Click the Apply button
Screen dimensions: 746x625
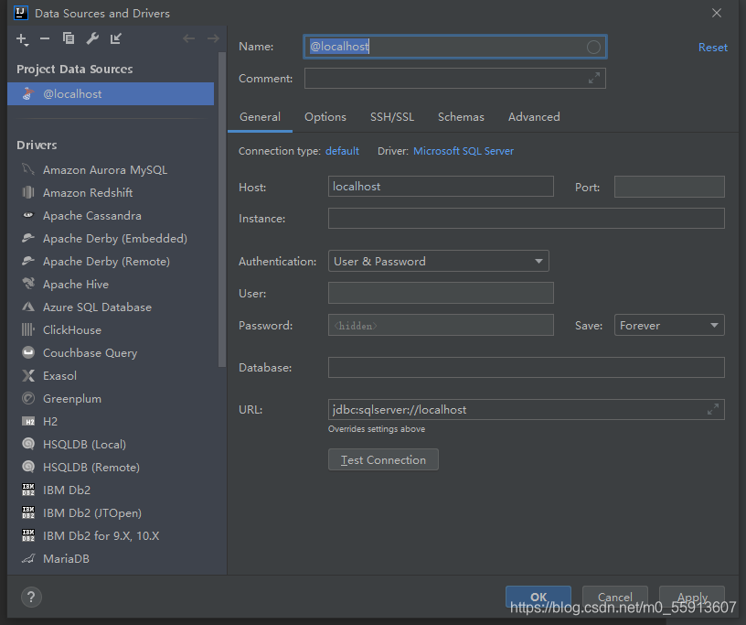click(x=692, y=597)
